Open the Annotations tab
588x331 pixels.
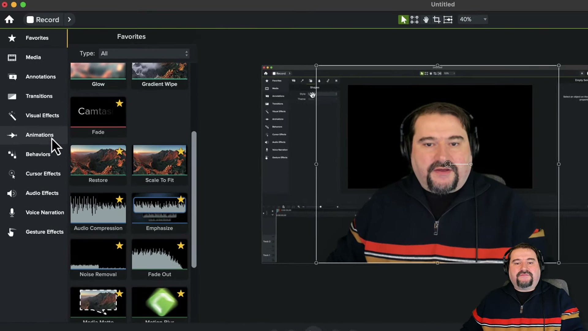(41, 77)
